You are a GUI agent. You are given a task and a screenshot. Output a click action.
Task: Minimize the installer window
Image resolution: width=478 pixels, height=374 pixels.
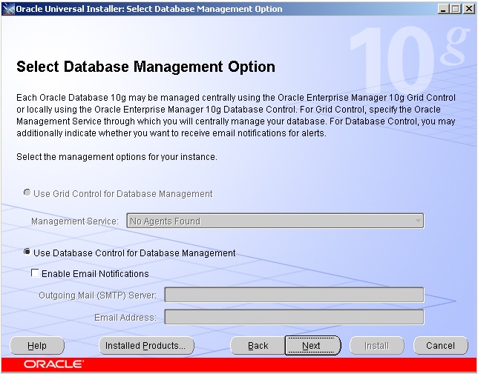click(x=443, y=9)
